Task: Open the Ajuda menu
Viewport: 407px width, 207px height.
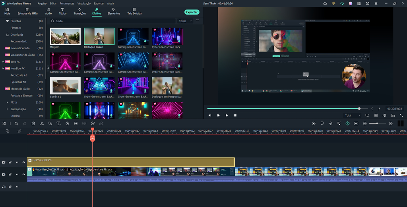Action: (110, 4)
